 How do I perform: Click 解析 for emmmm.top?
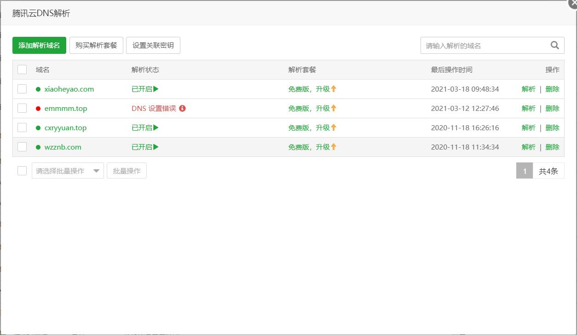click(x=529, y=108)
